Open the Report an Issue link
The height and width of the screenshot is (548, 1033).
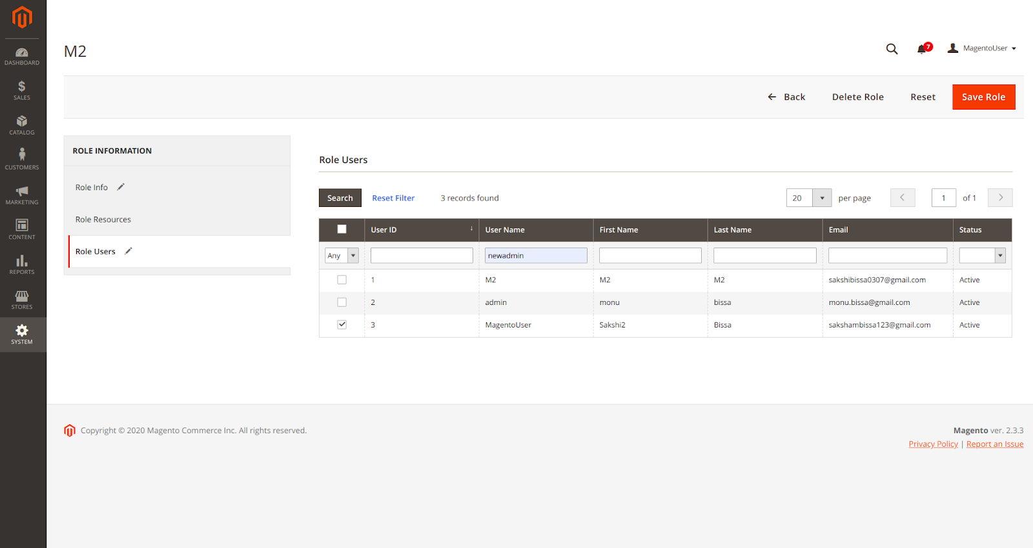point(995,444)
